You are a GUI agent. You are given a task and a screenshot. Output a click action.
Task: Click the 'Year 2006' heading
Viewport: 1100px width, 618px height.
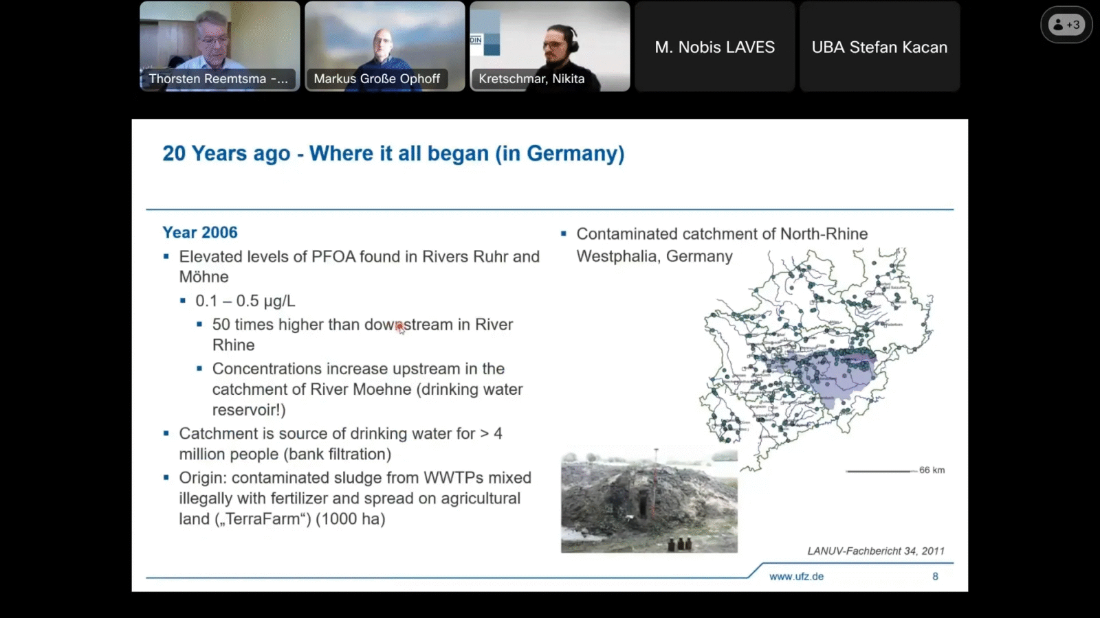point(200,233)
